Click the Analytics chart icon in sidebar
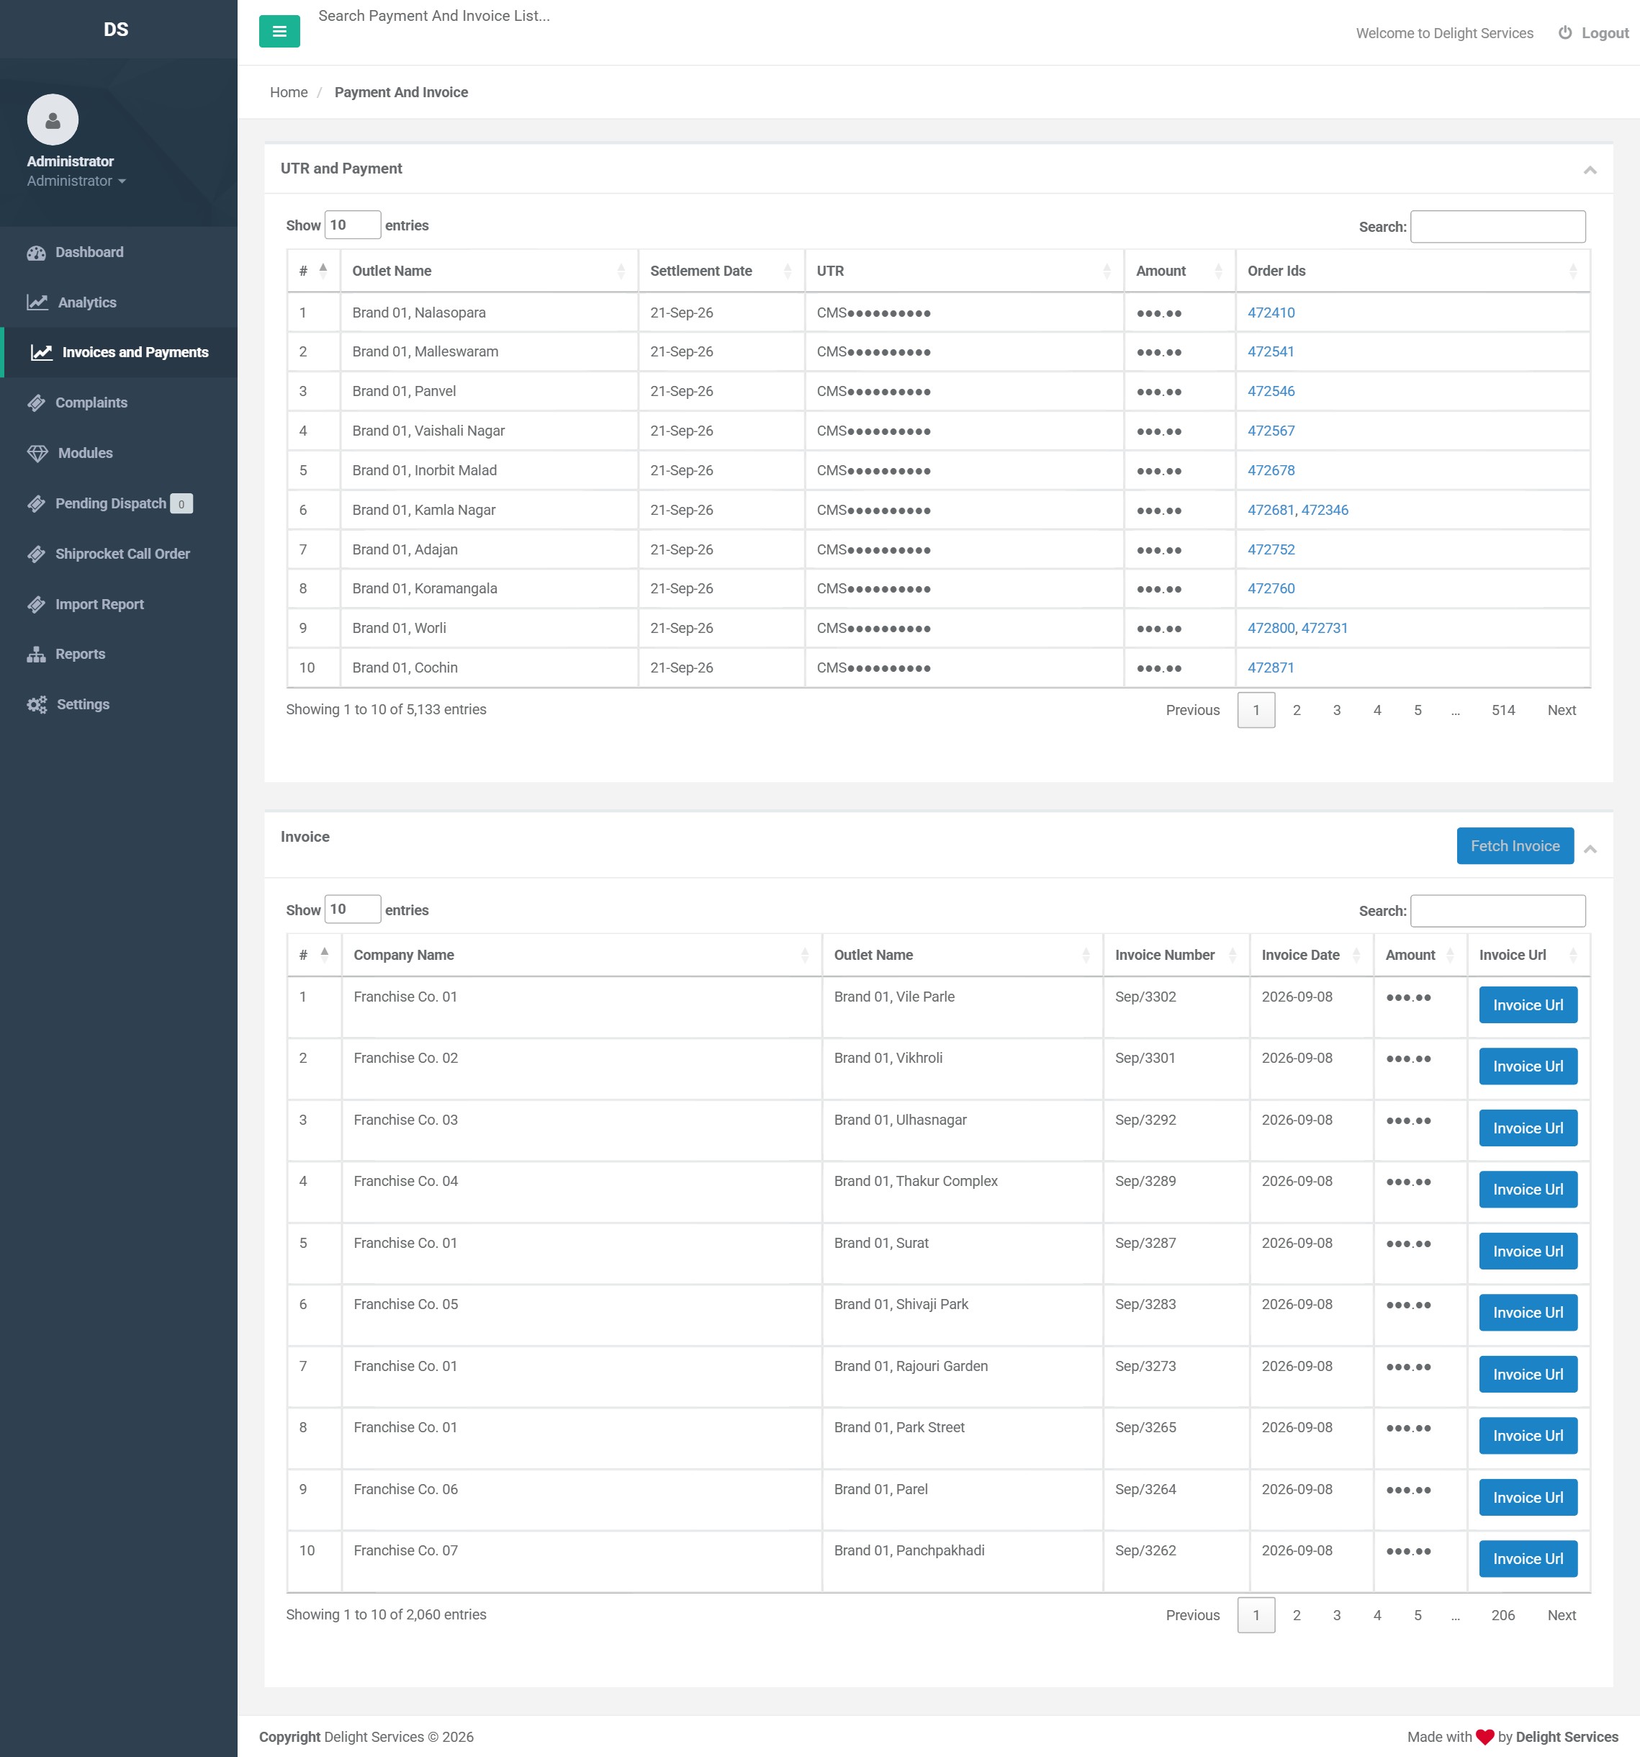1640x1757 pixels. pyautogui.click(x=37, y=302)
